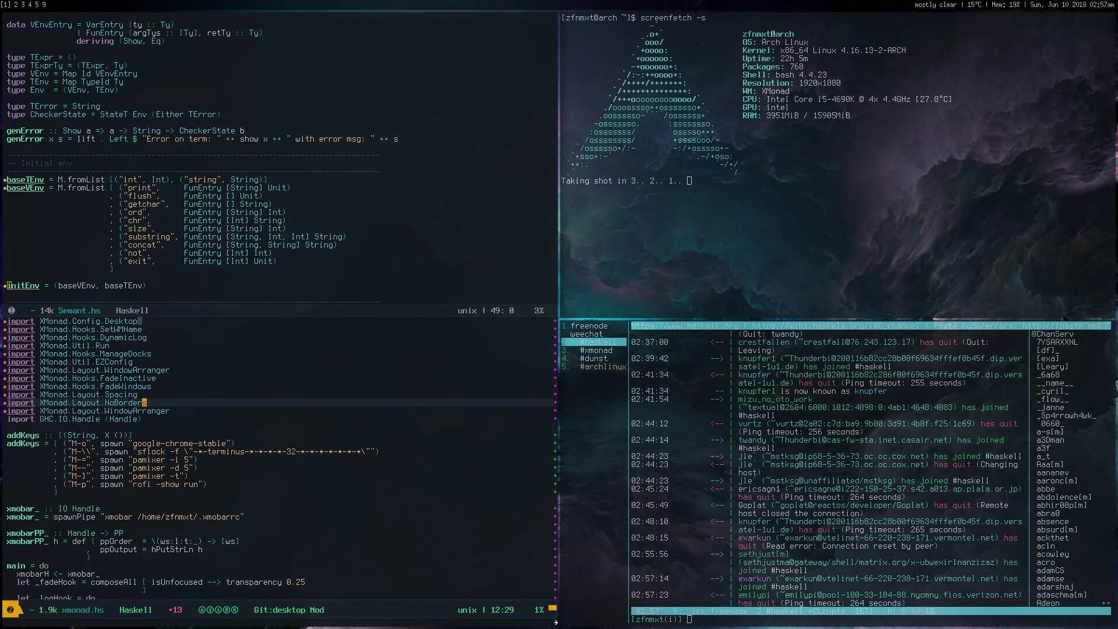Click the date 'Sun, Jun 10 2018 02:57am'

coord(1072,5)
